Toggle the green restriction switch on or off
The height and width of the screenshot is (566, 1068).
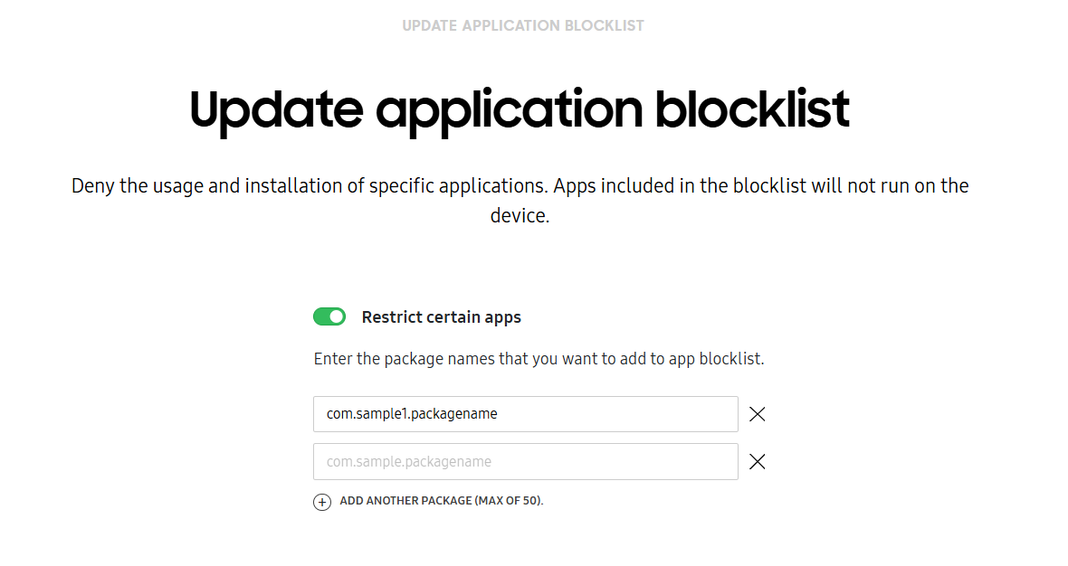pos(329,316)
